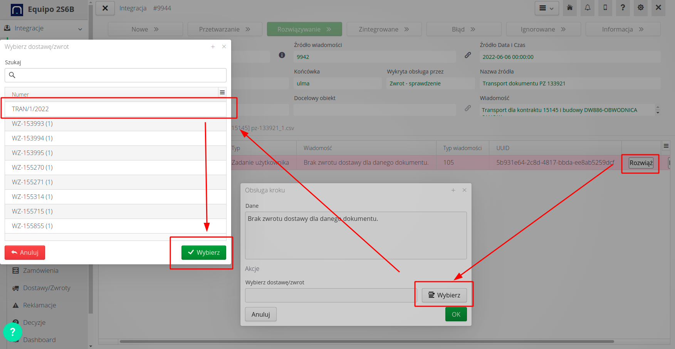Click the Reklamacje warning triangle icon
The height and width of the screenshot is (349, 675).
(15, 305)
